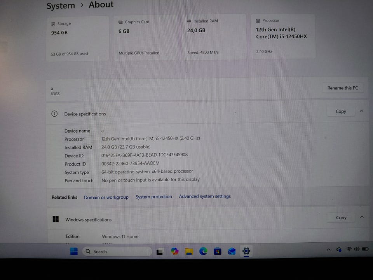The height and width of the screenshot is (280, 373).
Task: Select the Product ID 00342-22360-73954-AAOEM
Action: (131, 164)
